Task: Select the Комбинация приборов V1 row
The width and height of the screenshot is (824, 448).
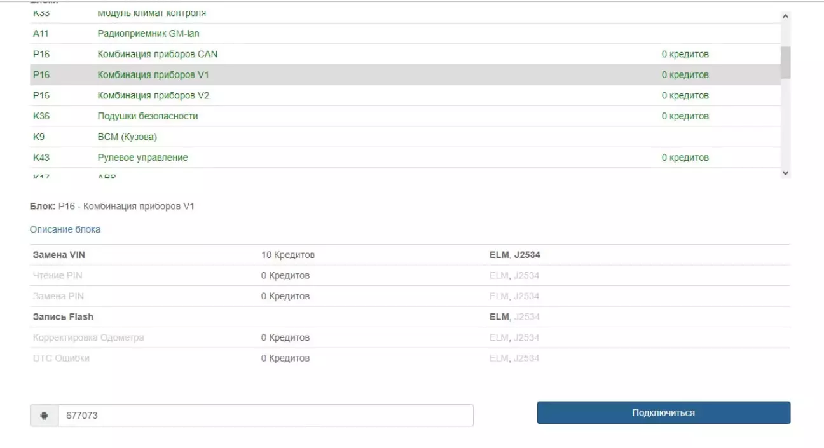Action: coord(405,75)
